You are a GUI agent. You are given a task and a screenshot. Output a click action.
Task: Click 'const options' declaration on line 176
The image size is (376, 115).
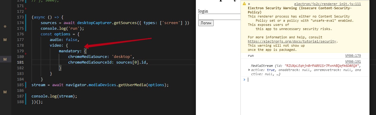[x=56, y=34]
